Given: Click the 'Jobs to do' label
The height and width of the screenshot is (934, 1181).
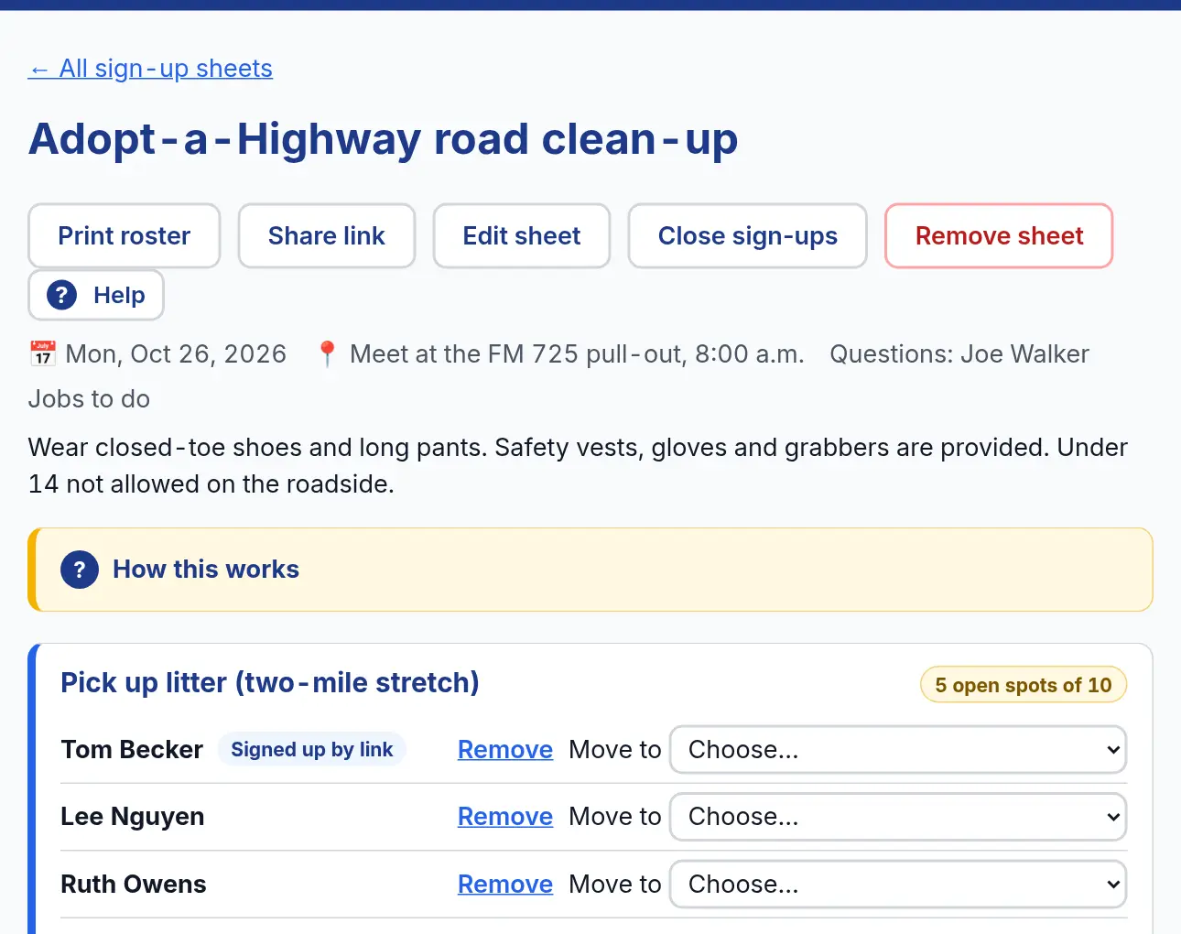Looking at the screenshot, I should [x=89, y=399].
